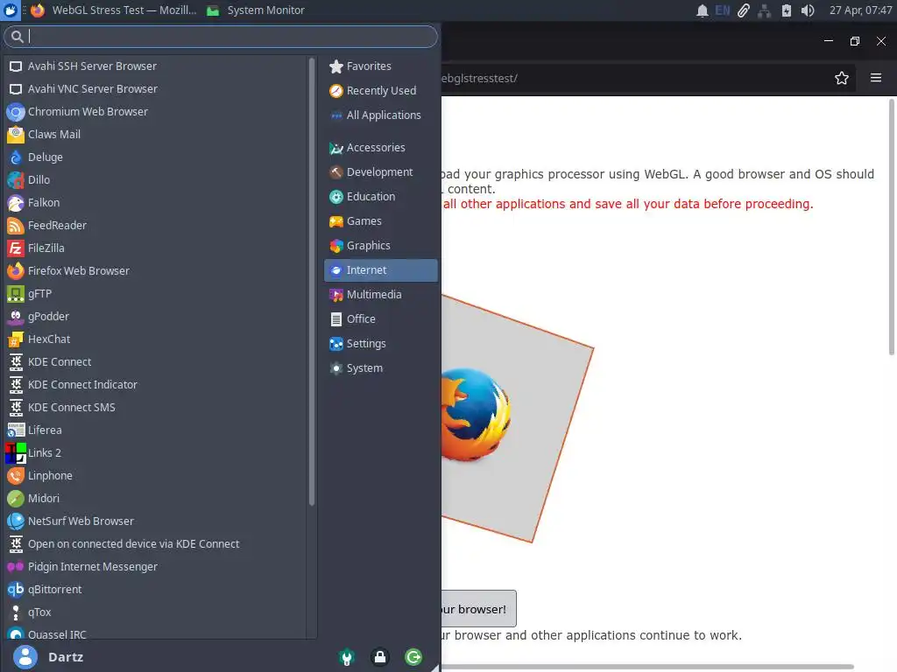
Task: Open gFTP application
Action: click(x=155, y=294)
